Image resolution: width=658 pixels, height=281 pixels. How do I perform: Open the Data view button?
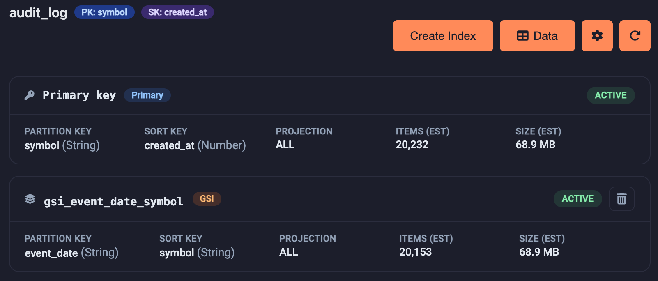click(x=537, y=36)
